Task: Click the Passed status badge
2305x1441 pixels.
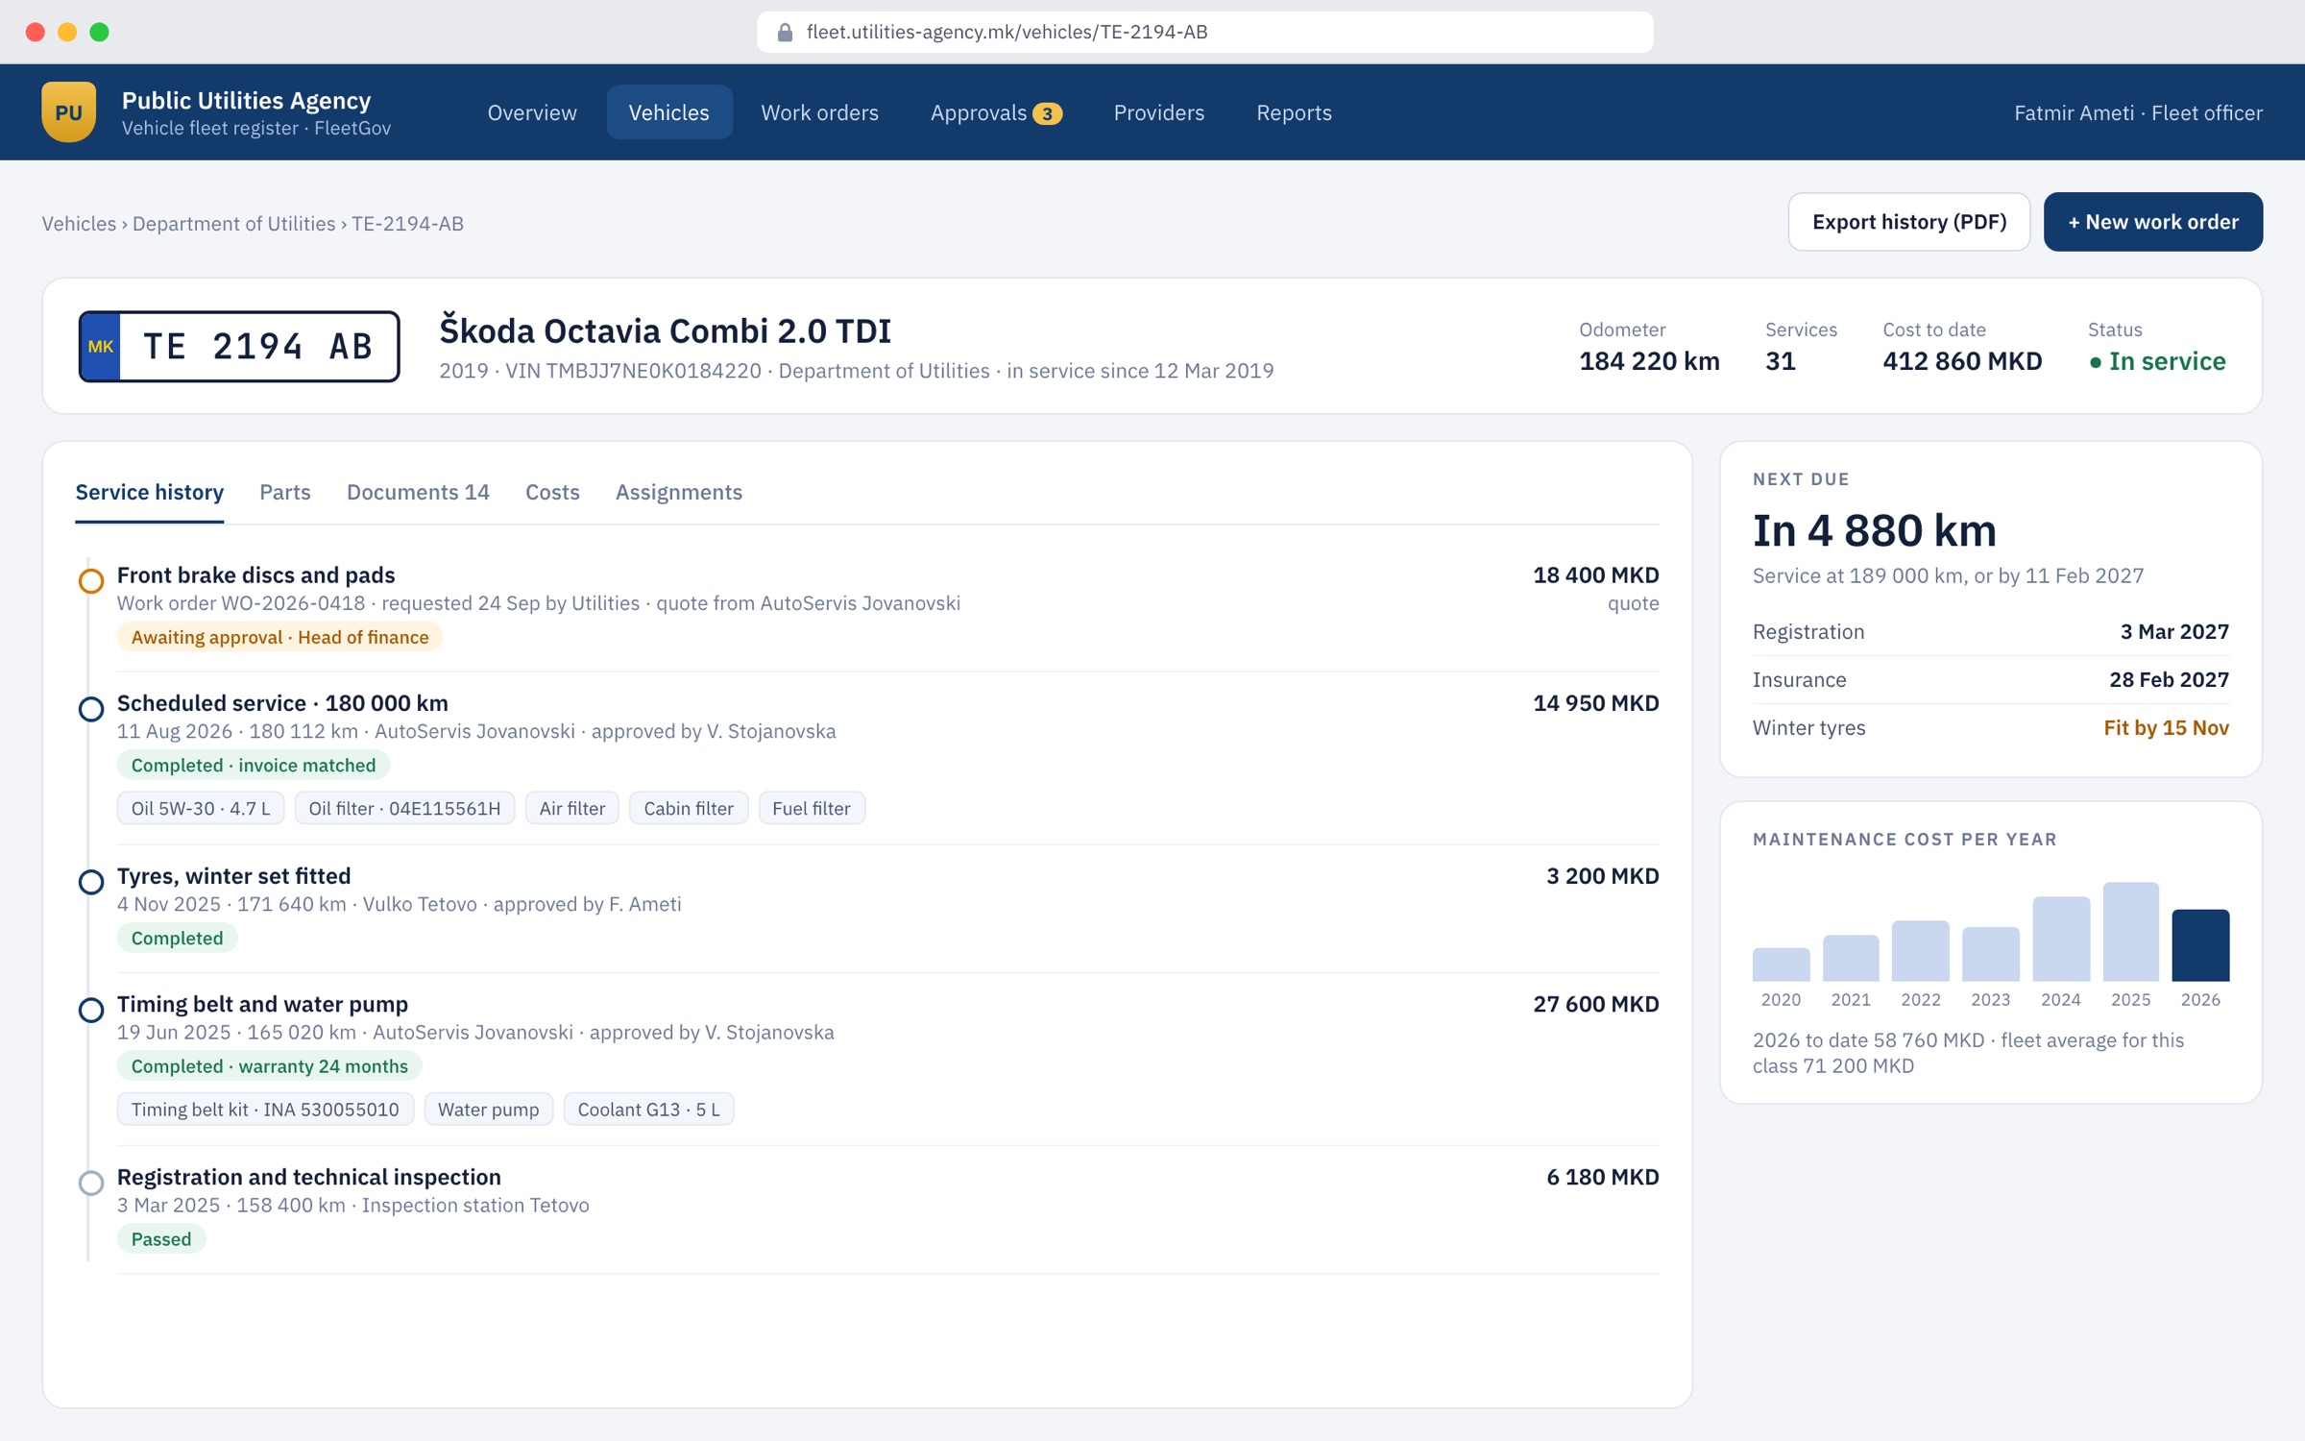Action: coord(161,1238)
